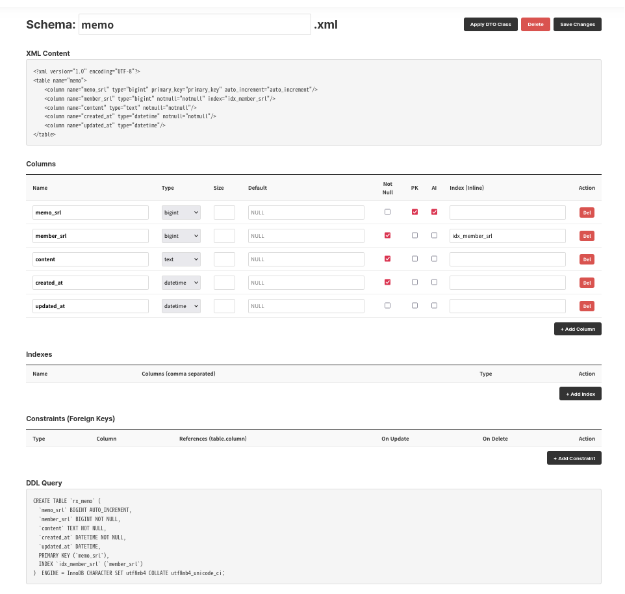Delete the content column row
Screen dimensions: 625x594
click(586, 259)
